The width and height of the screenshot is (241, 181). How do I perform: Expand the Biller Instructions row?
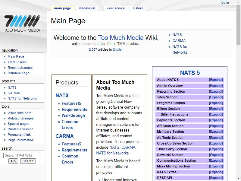(x=216, y=114)
